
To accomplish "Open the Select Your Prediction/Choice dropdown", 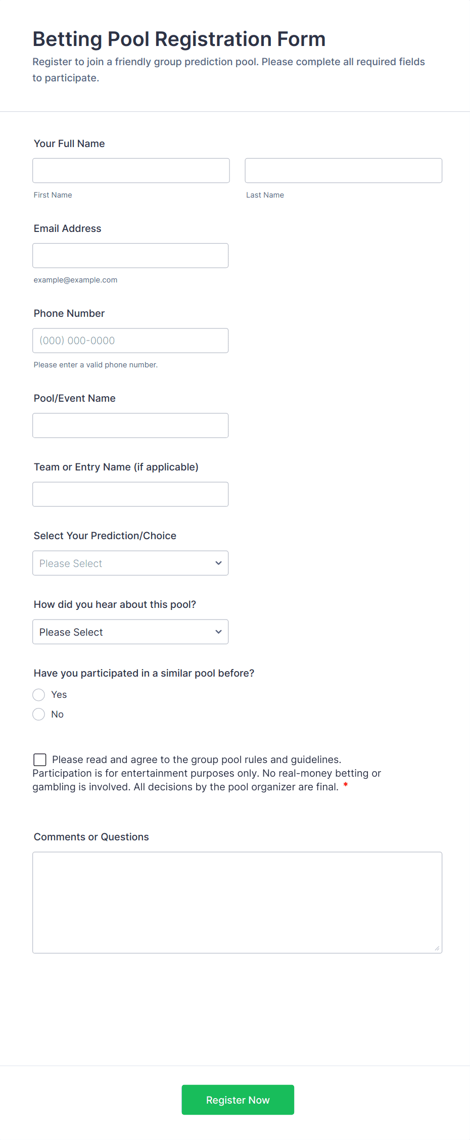I will tap(124, 562).
